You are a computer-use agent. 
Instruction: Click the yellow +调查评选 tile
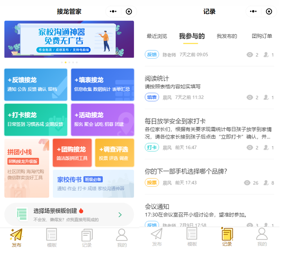(x=114, y=153)
